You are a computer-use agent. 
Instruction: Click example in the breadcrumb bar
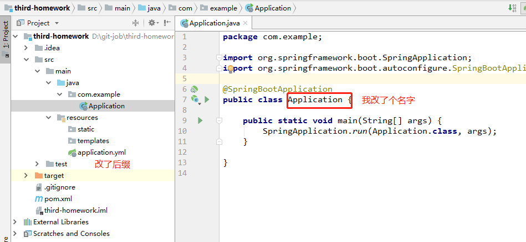pos(222,8)
